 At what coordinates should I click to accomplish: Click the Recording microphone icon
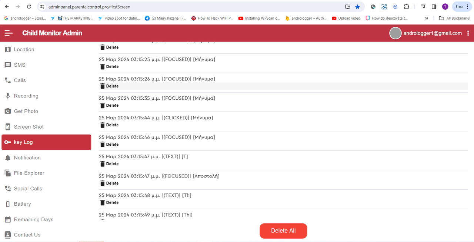click(x=8, y=96)
